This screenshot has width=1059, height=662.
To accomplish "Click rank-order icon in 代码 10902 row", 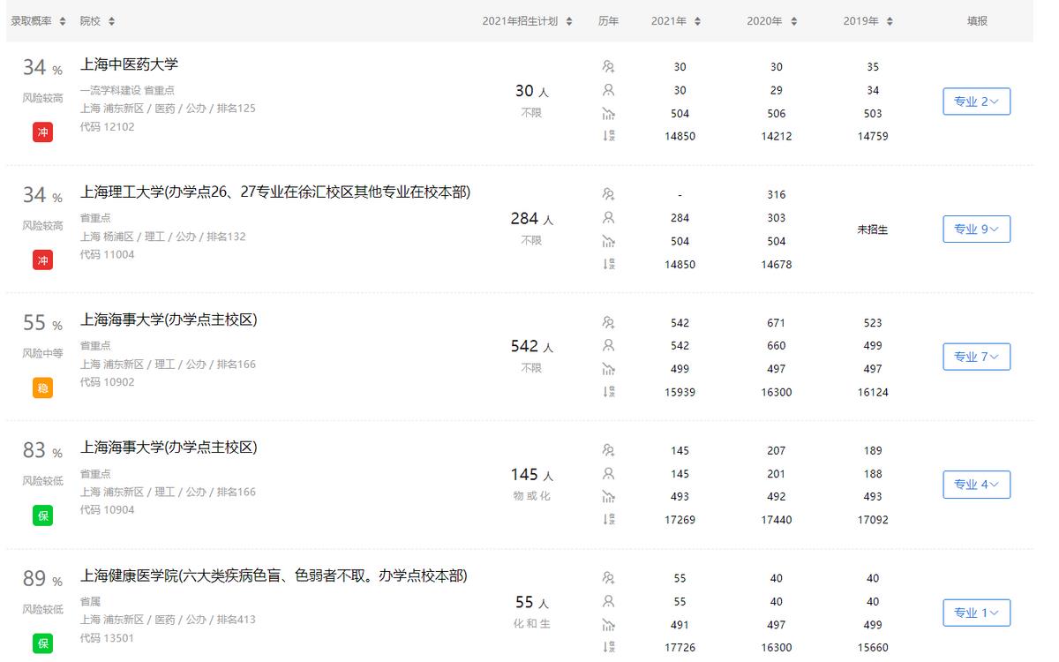I will pyautogui.click(x=608, y=392).
